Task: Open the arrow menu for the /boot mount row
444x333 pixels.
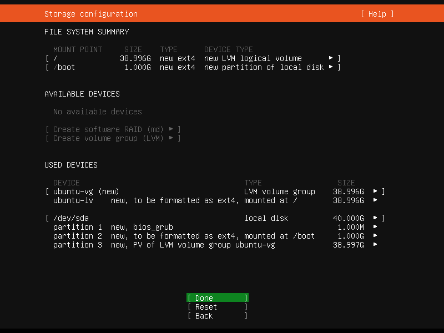Action: tap(330, 67)
